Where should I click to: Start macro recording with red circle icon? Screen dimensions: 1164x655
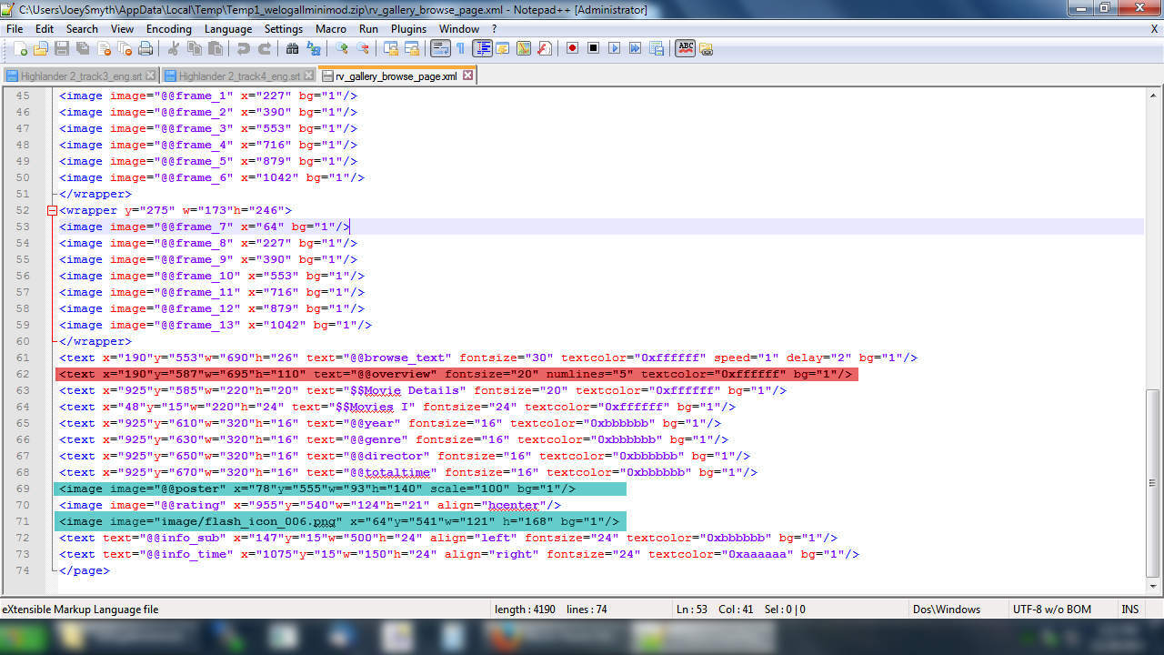coord(572,48)
